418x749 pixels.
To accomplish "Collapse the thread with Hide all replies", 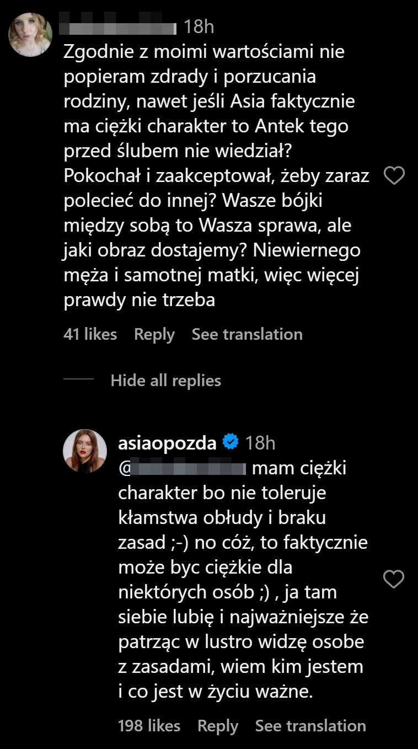I will (165, 381).
